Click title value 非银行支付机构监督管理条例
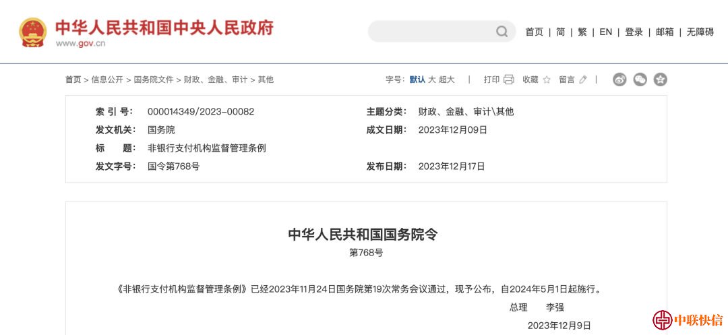Image resolution: width=728 pixels, height=335 pixels. pyautogui.click(x=207, y=148)
